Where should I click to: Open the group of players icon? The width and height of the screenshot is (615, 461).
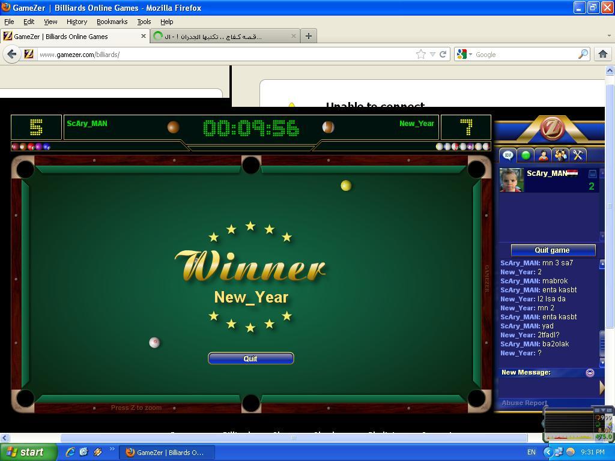(560, 155)
